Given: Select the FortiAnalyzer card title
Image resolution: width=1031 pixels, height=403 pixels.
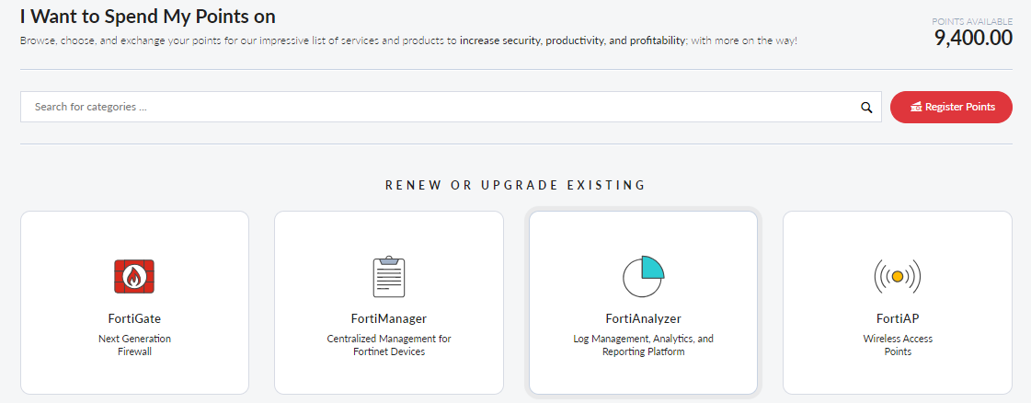Looking at the screenshot, I should coord(643,319).
